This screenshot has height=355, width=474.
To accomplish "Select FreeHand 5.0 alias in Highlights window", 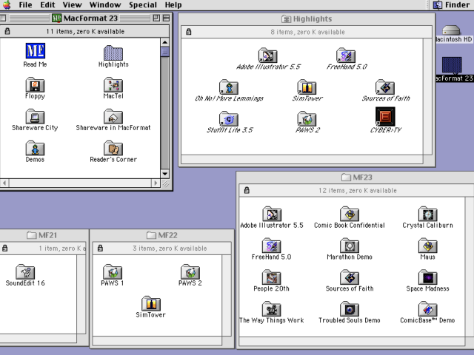I will 346,55.
